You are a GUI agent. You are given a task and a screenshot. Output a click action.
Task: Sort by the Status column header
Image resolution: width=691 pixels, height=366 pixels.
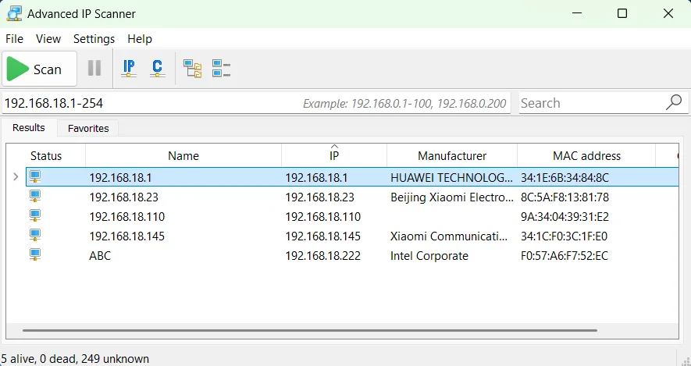[x=46, y=155]
